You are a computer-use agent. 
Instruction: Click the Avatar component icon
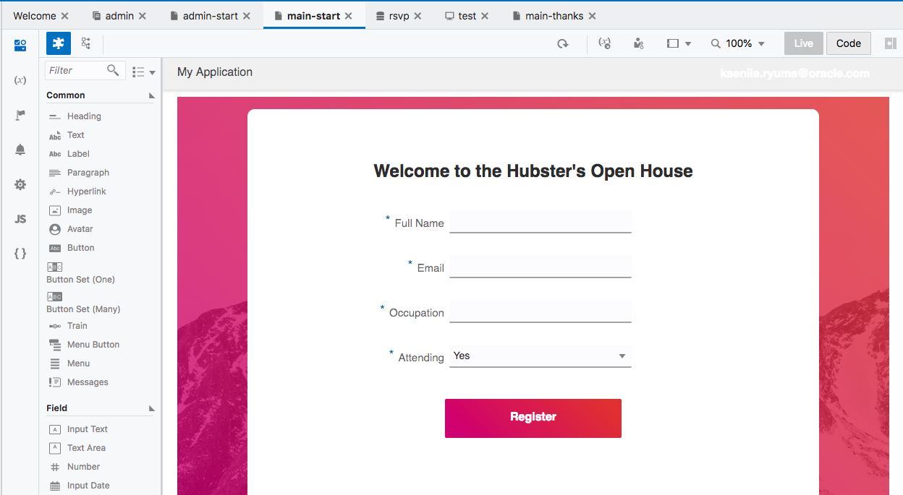[x=55, y=229]
